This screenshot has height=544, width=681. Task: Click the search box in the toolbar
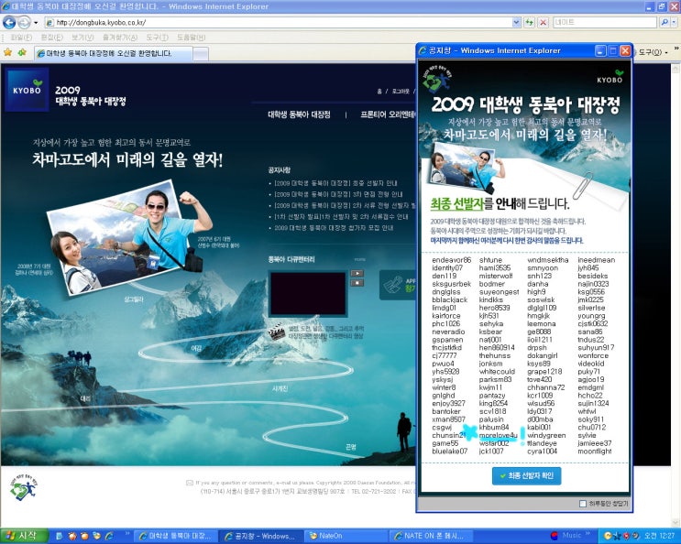pos(605,22)
